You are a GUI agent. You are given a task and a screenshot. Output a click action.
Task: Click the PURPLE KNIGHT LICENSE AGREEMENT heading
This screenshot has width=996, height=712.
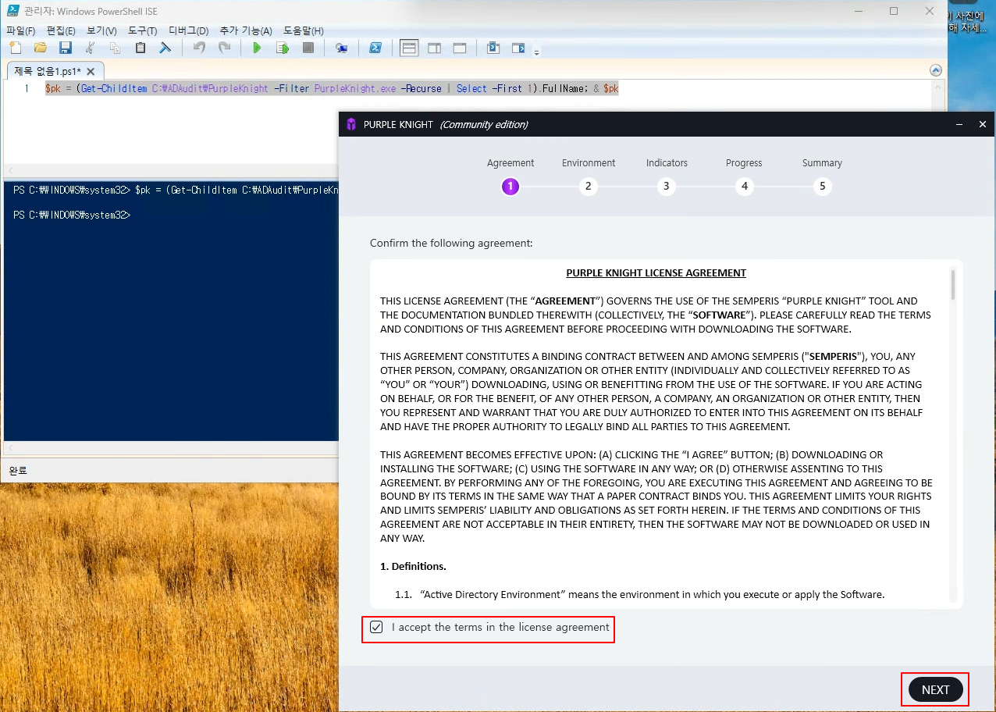pos(656,273)
